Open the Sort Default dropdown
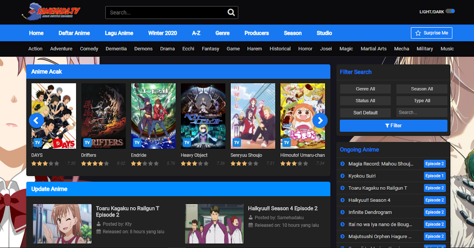Viewport: 474px width, 248px height. (x=365, y=113)
